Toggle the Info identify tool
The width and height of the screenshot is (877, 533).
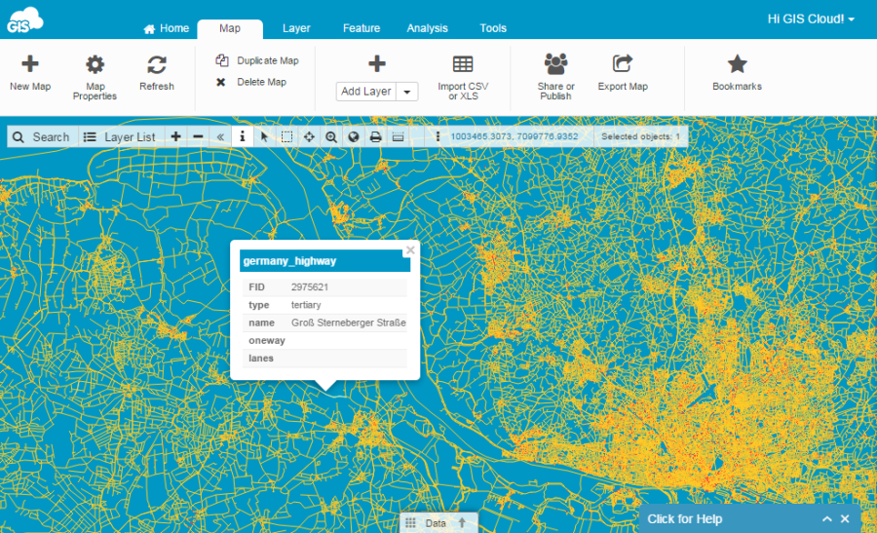(243, 137)
